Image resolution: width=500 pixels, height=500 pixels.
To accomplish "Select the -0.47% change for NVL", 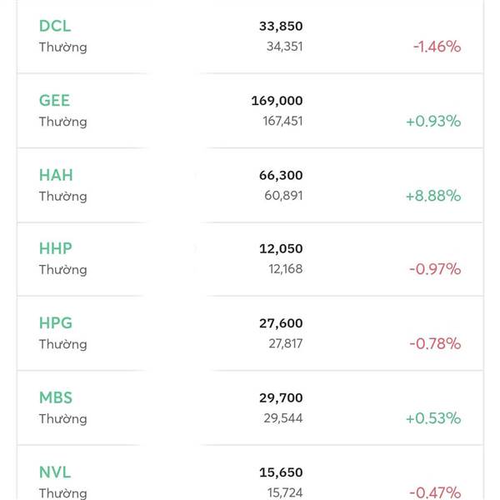I will pyautogui.click(x=434, y=492).
